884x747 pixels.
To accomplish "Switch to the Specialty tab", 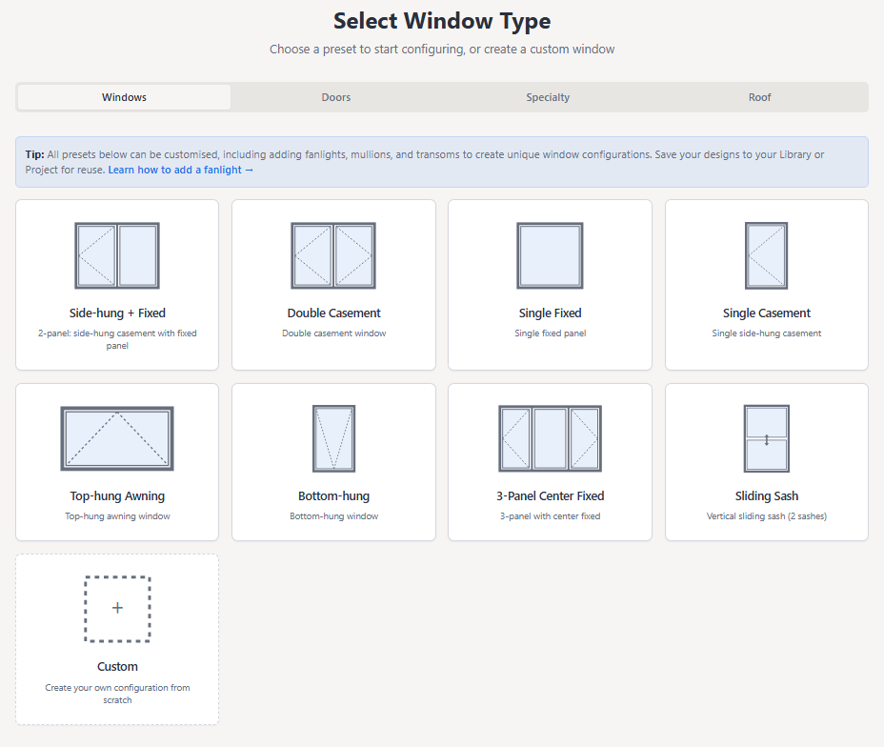I will coord(548,97).
